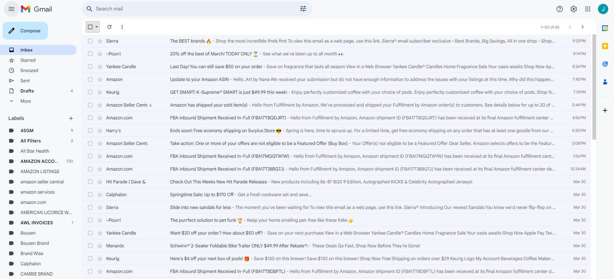Open the Google account avatar
Screen dimensions: 614x279
603,9
